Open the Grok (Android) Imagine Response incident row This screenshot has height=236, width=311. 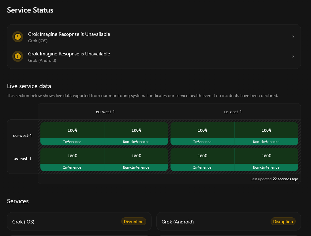point(154,57)
